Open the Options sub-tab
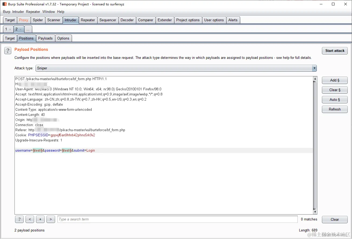The image size is (352, 239). [63, 38]
